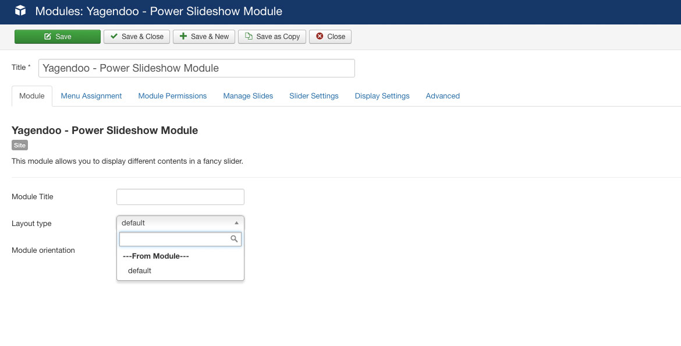Open the Slider Settings tab
Viewport: 681px width, 346px height.
[314, 96]
